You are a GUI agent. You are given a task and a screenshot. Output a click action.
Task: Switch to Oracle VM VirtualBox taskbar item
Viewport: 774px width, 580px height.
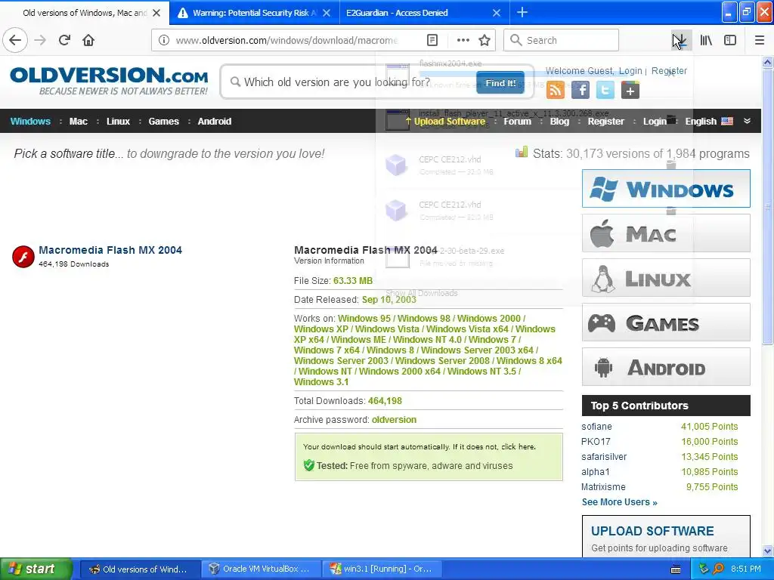[x=261, y=569]
